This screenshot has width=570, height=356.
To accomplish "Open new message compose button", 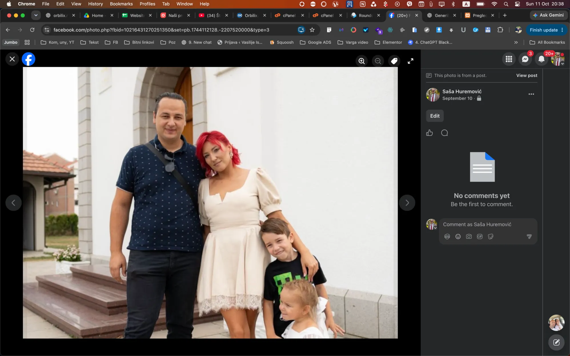I will pos(556,342).
